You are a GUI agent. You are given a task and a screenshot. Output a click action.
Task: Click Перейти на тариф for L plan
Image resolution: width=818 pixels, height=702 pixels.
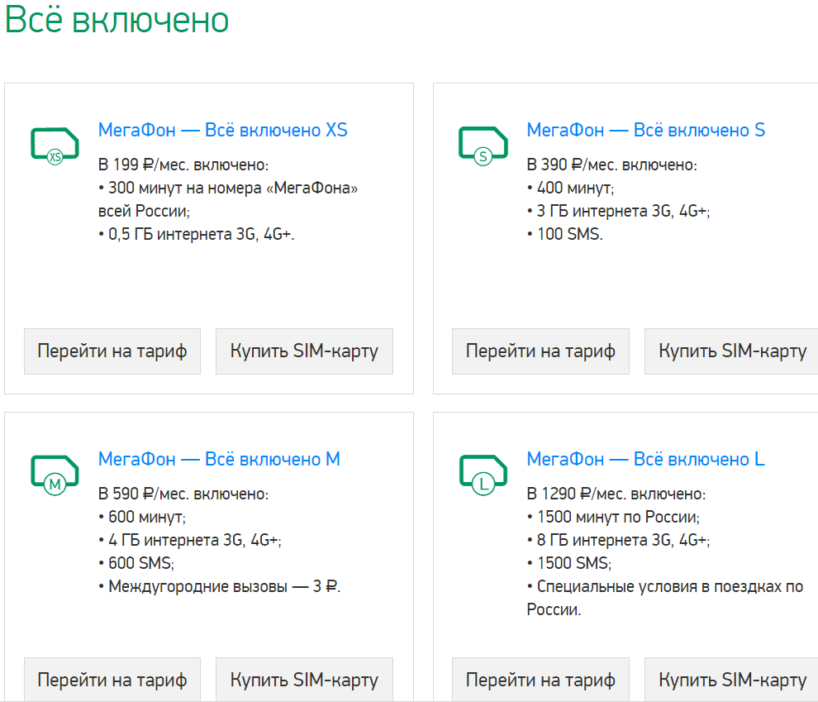[x=540, y=680]
